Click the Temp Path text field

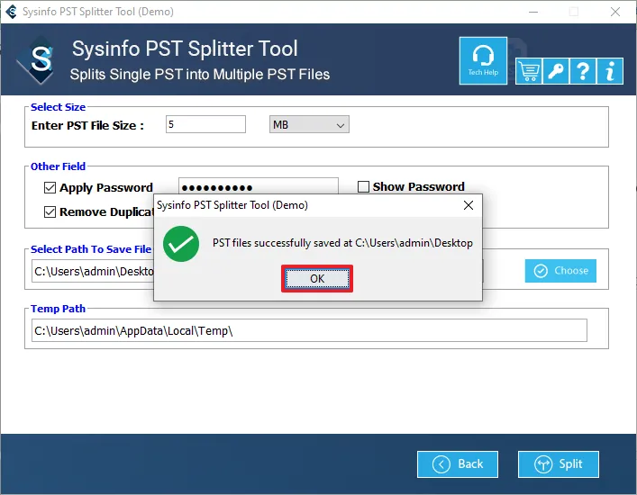tap(309, 330)
